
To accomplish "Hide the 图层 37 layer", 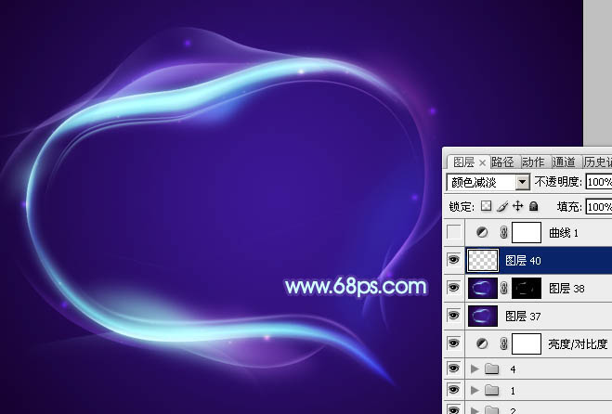I will [x=453, y=316].
